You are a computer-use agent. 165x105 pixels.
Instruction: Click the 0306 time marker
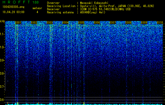click(x=97, y=23)
